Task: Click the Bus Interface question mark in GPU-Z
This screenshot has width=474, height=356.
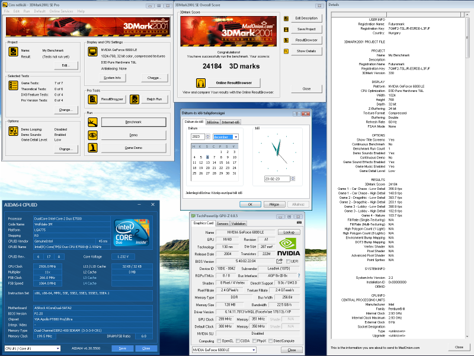Action: click(299, 275)
